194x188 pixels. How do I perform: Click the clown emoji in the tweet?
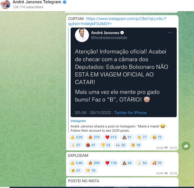tap(147, 99)
